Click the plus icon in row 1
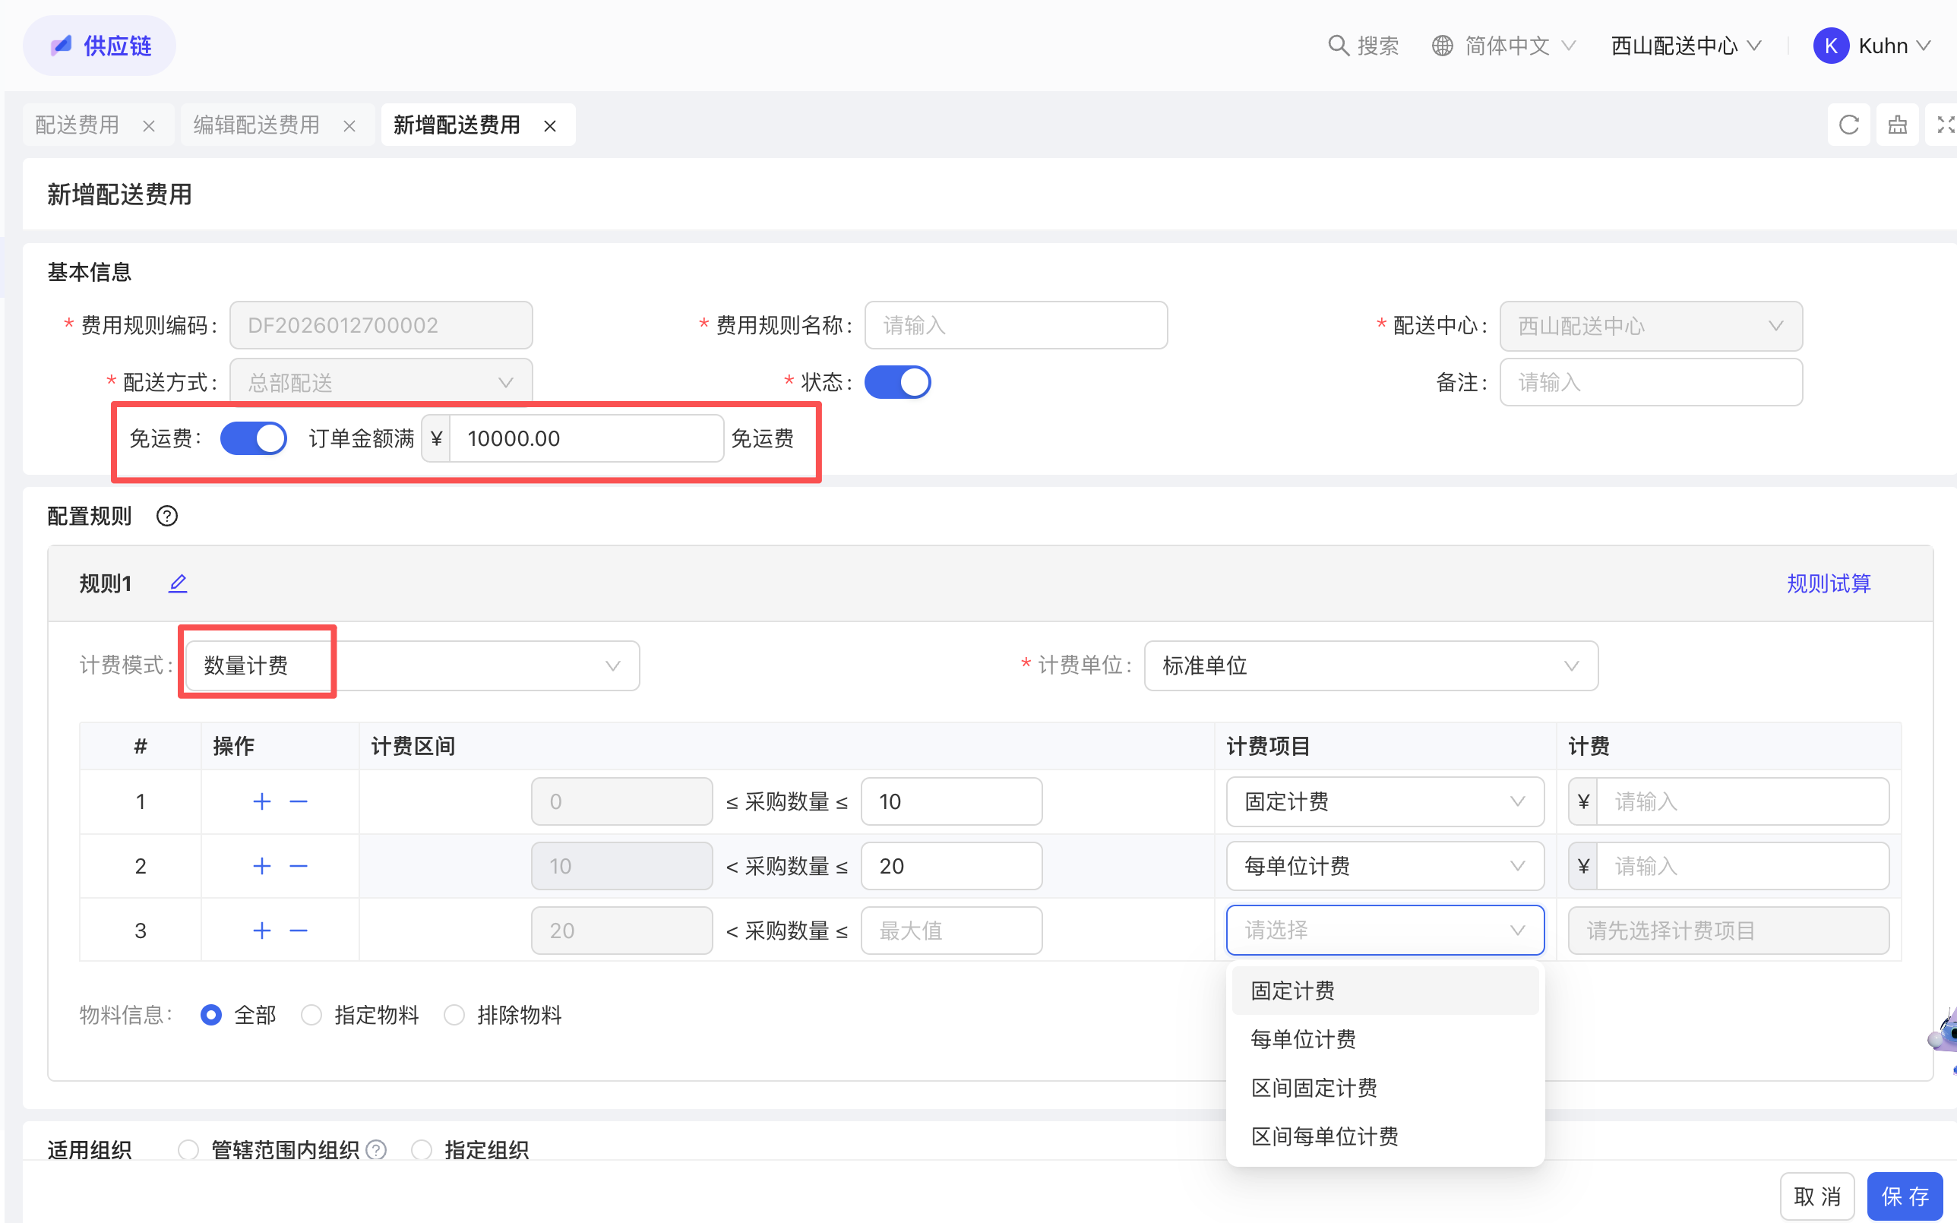Viewport: 1957px width, 1223px height. 261,801
